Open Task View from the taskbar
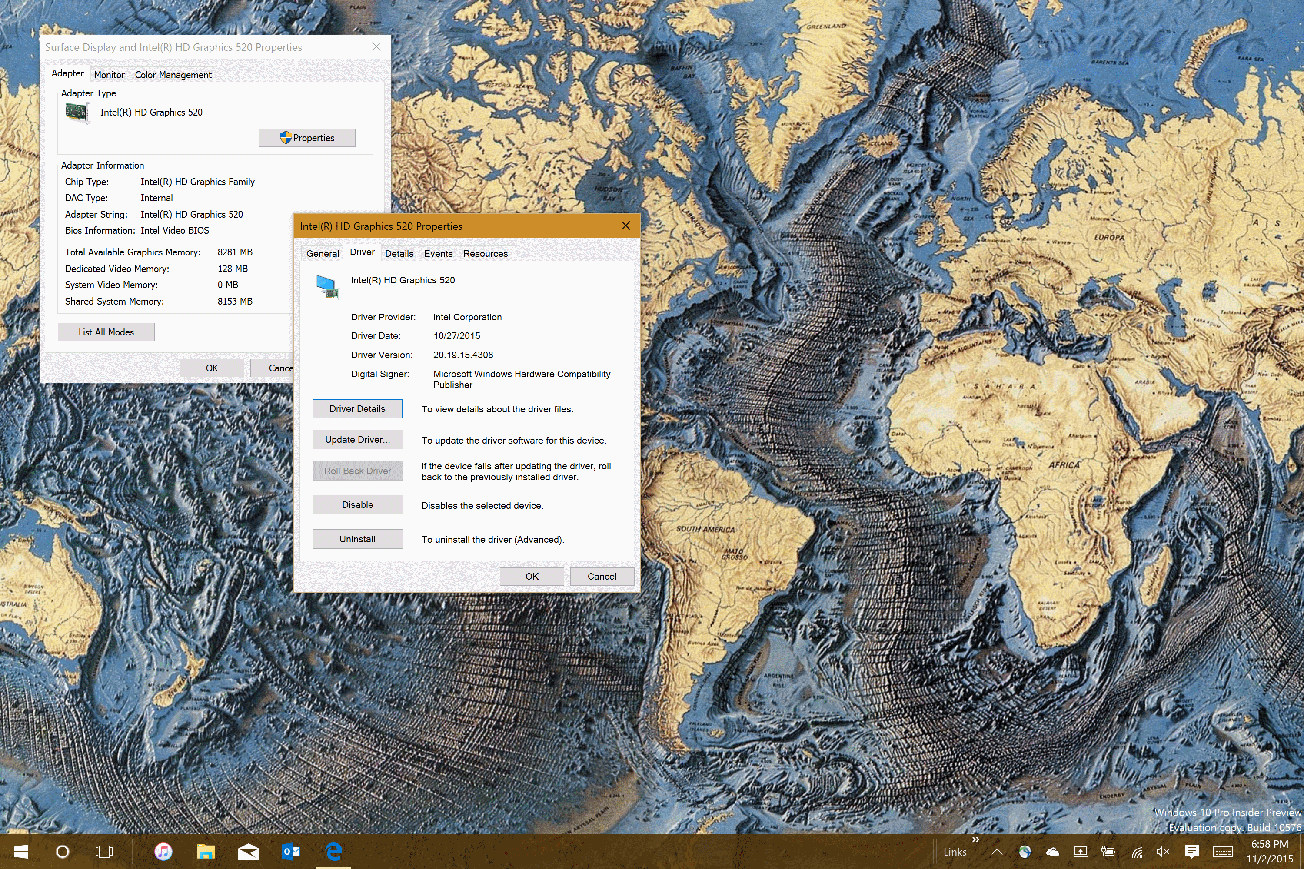This screenshot has height=869, width=1304. (104, 851)
